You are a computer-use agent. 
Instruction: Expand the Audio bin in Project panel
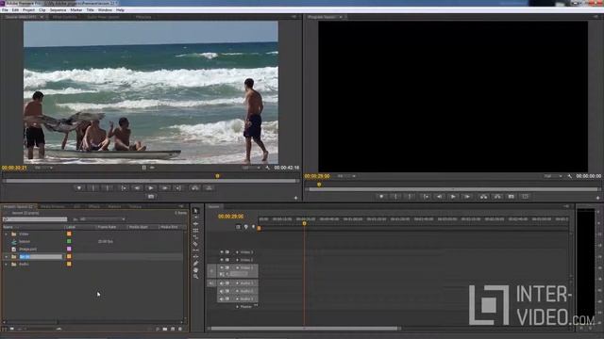pos(6,264)
